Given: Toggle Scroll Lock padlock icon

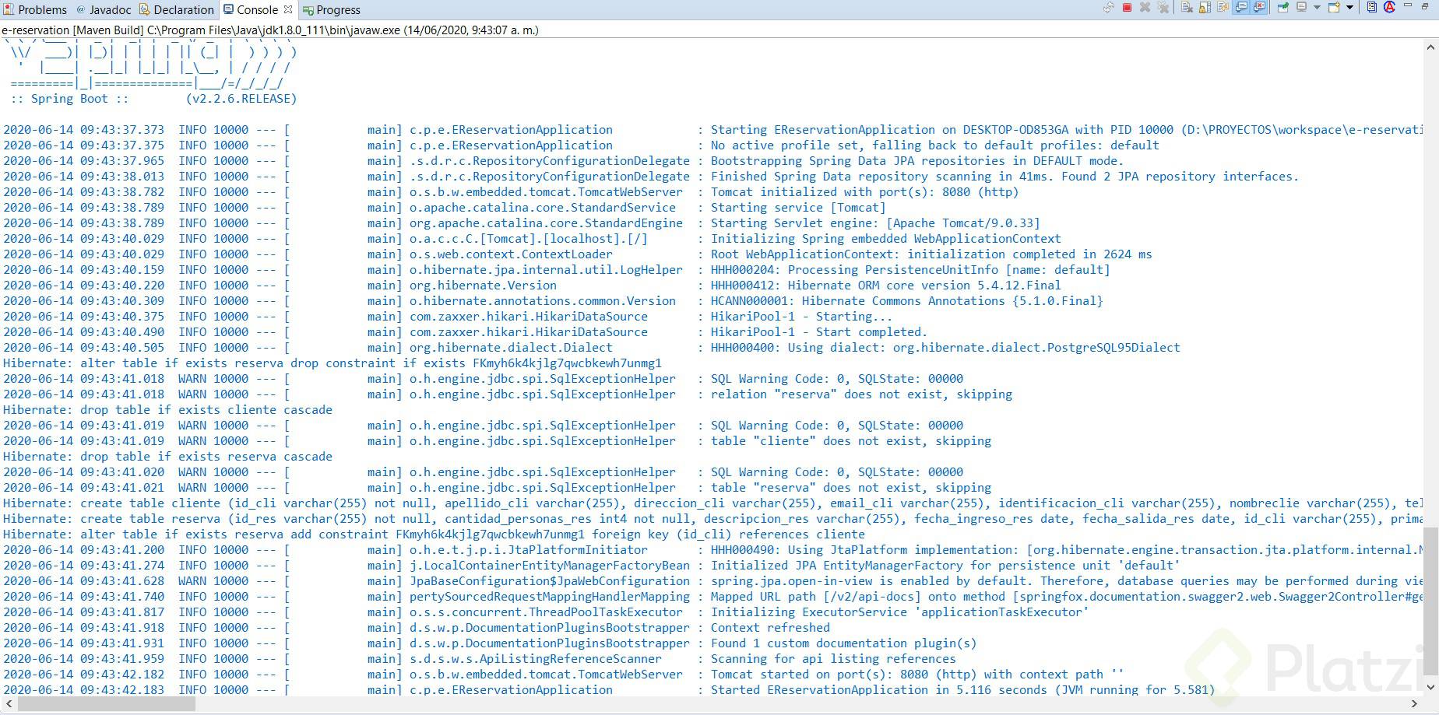Looking at the screenshot, I should (1205, 8).
